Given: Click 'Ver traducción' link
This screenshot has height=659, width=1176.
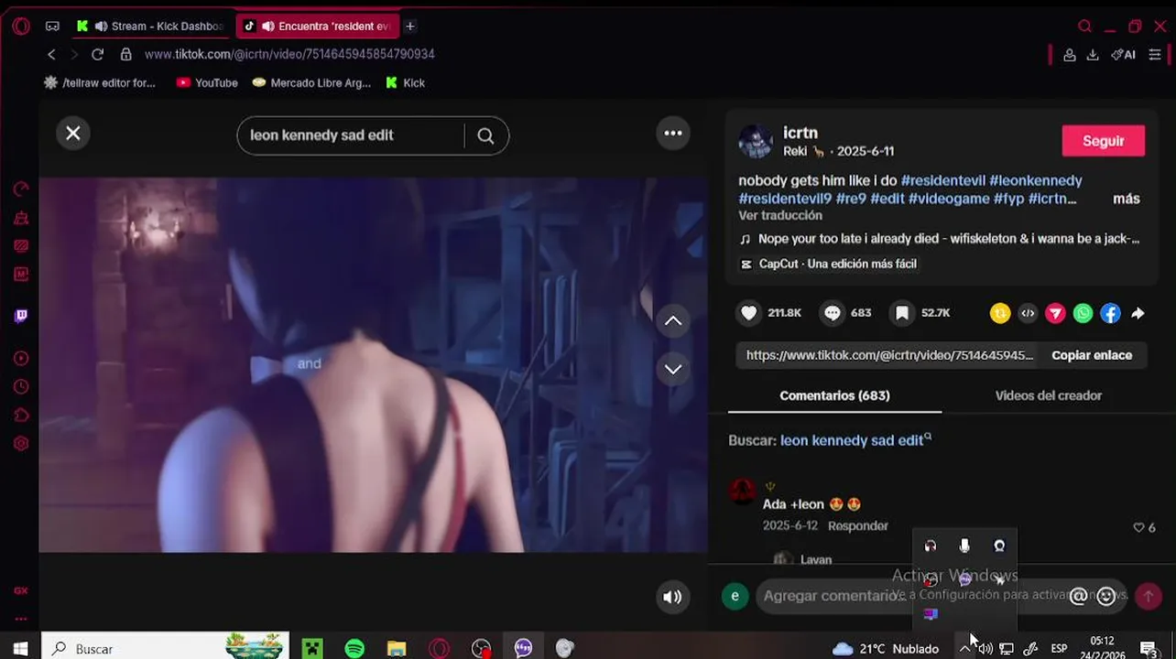Looking at the screenshot, I should [x=780, y=216].
